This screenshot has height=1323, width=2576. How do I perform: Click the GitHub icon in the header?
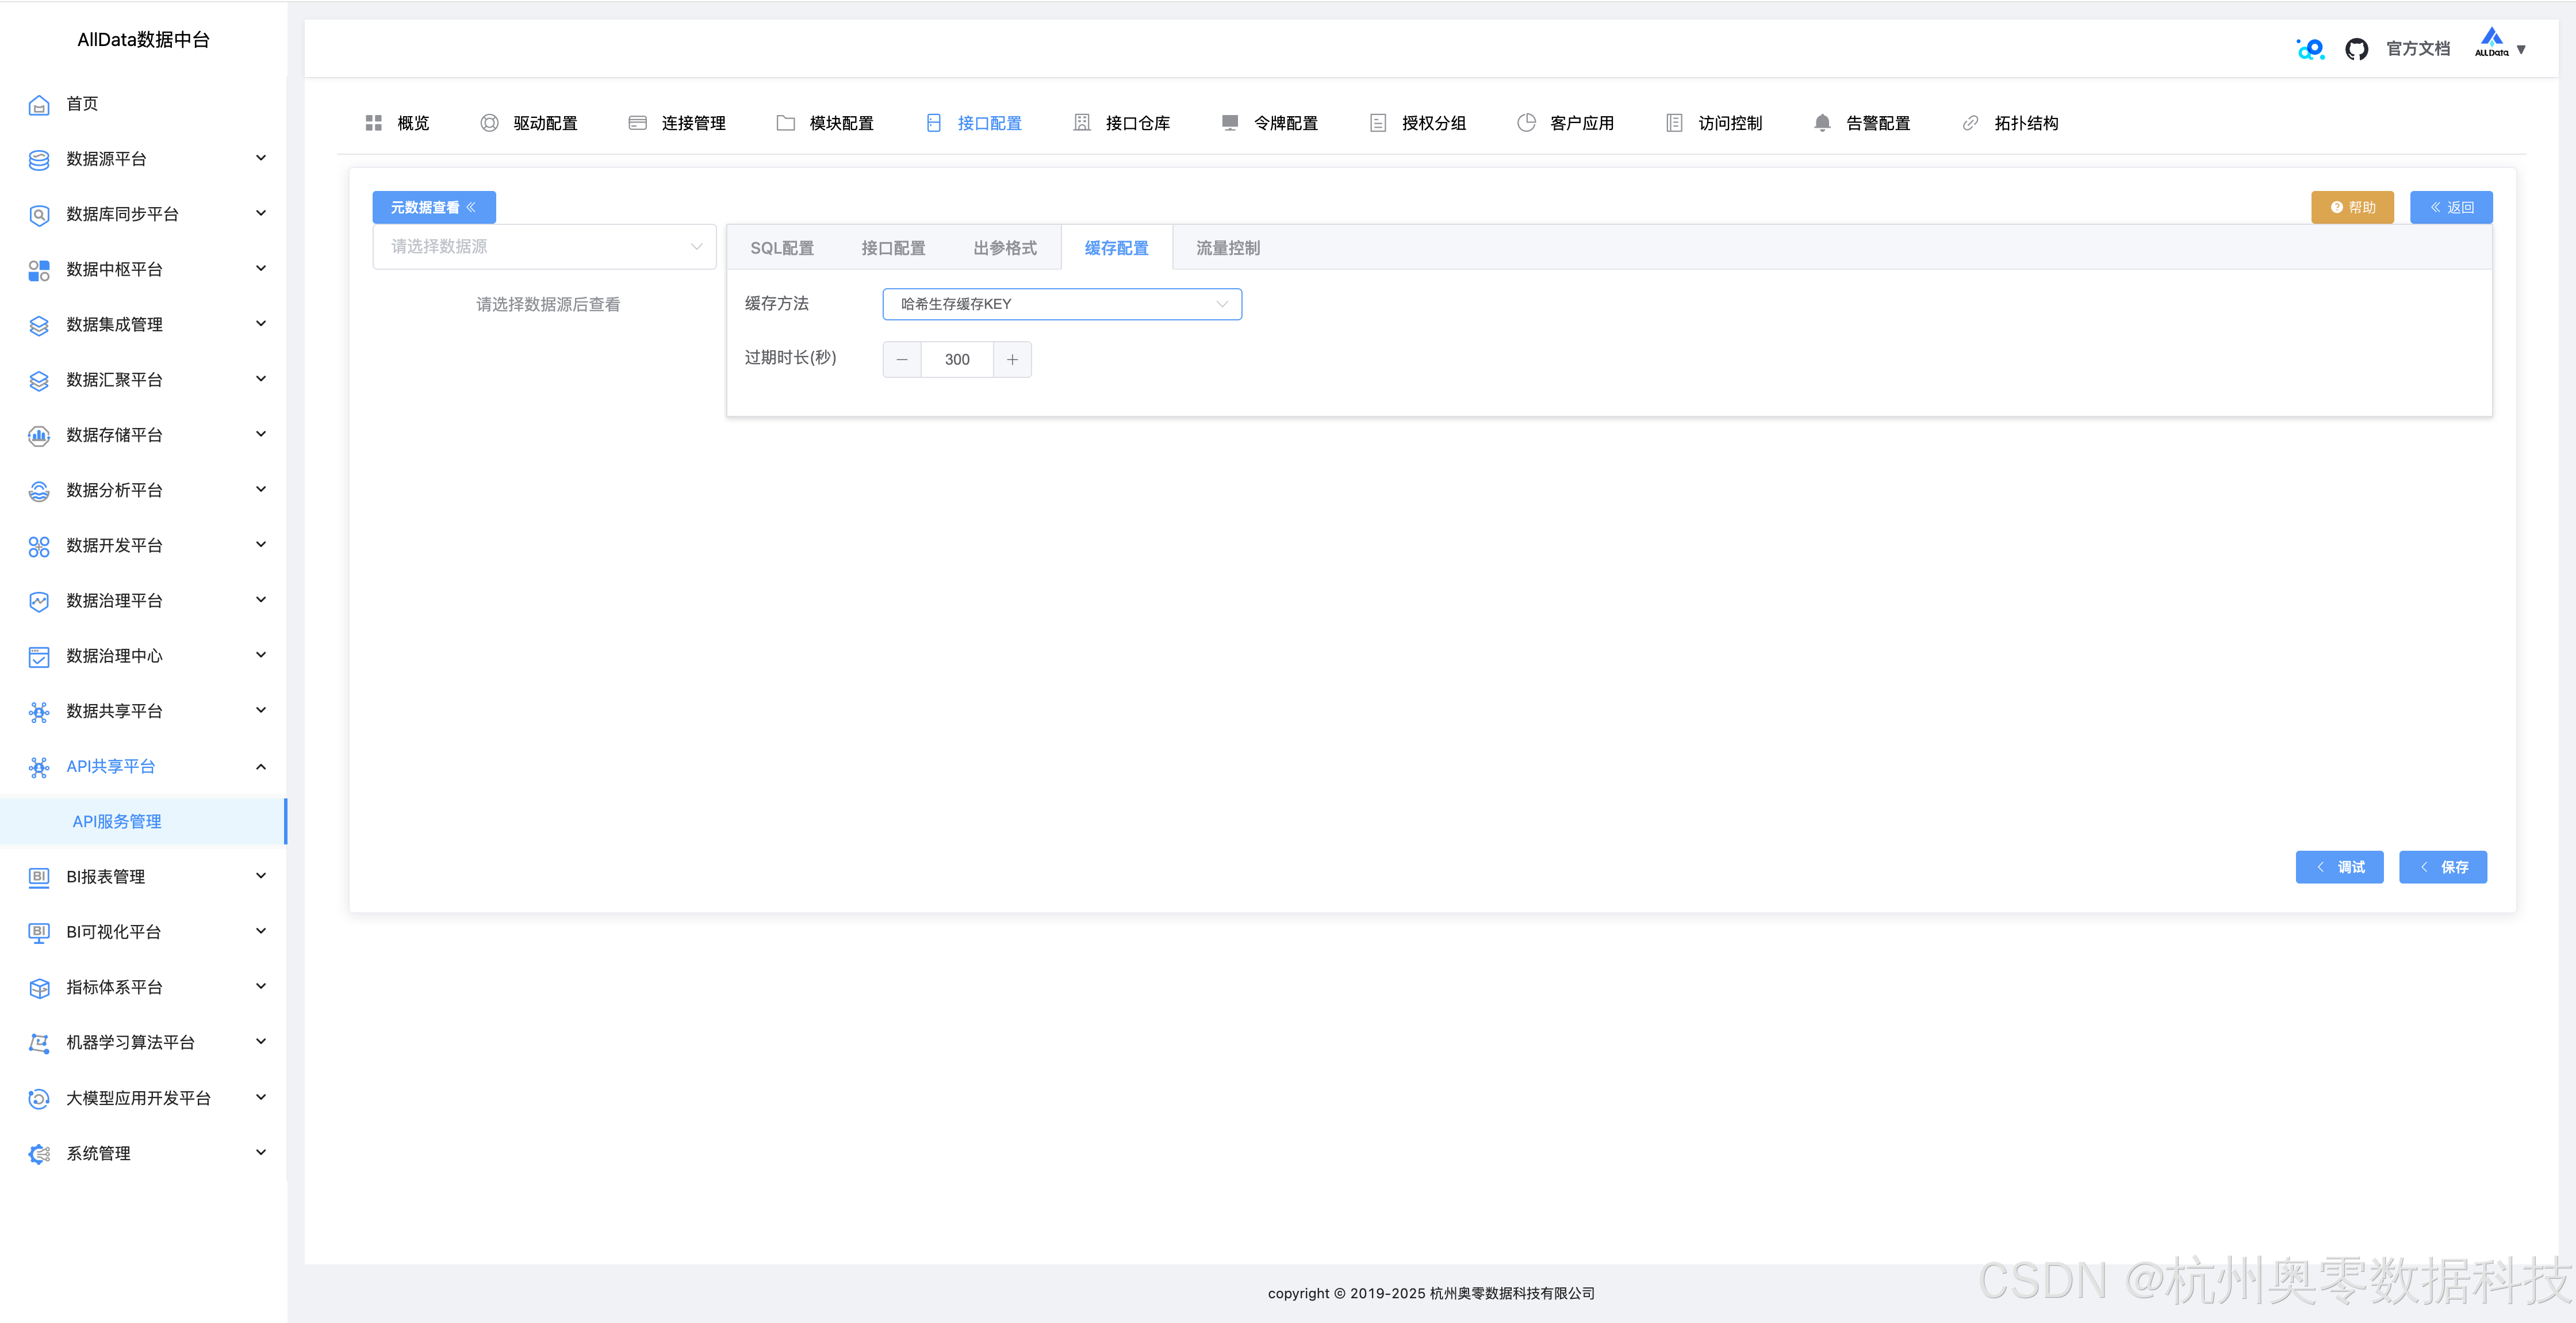tap(2357, 48)
